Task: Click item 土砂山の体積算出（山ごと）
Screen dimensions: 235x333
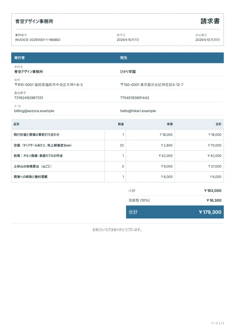Action: 33,166
